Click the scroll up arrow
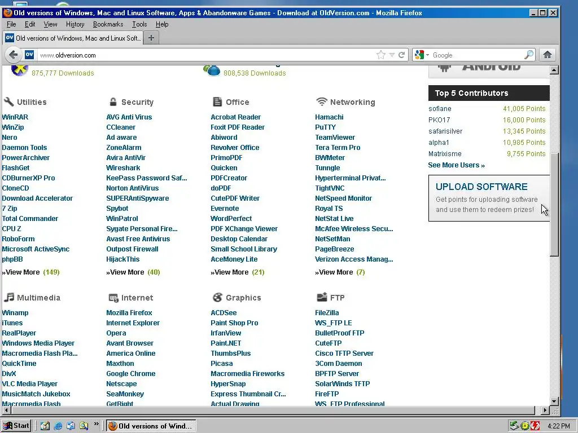The height and width of the screenshot is (433, 578). pyautogui.click(x=554, y=70)
